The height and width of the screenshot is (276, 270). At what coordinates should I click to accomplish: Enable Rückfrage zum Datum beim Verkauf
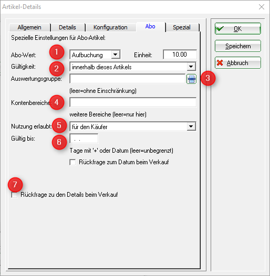coord(72,162)
